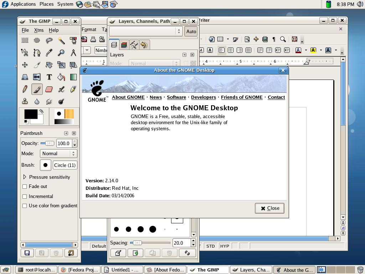Viewport: 365px width, 274px height.
Task: Choose the Pencil tool in GIMP
Action: 25,89
